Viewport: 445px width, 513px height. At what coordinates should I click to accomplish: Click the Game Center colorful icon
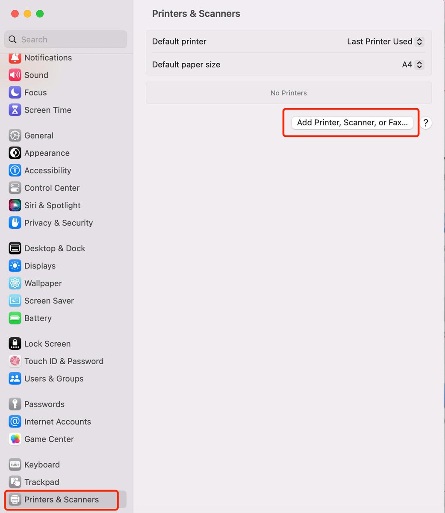(x=15, y=439)
